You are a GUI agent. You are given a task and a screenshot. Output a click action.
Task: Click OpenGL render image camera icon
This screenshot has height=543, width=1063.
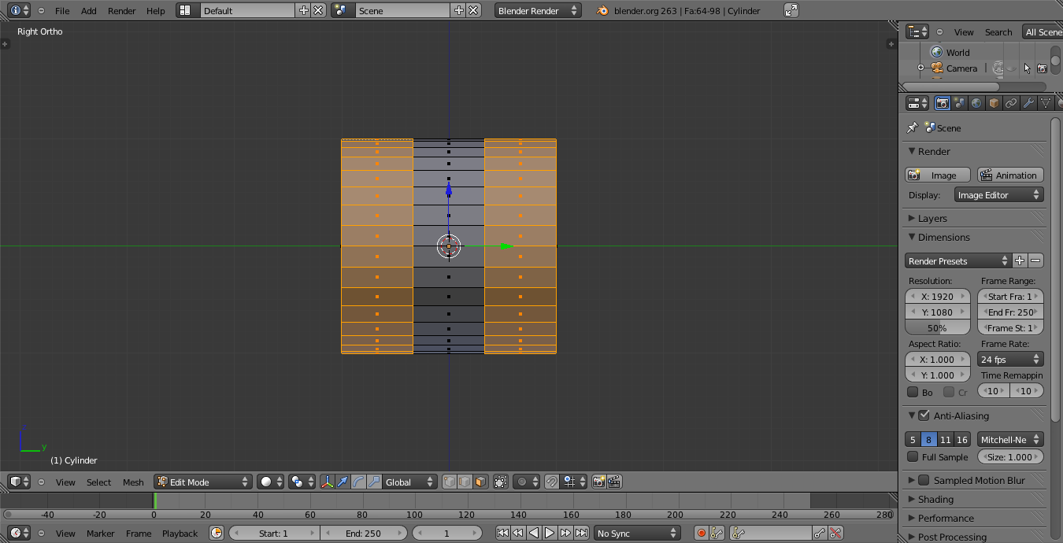pos(599,482)
